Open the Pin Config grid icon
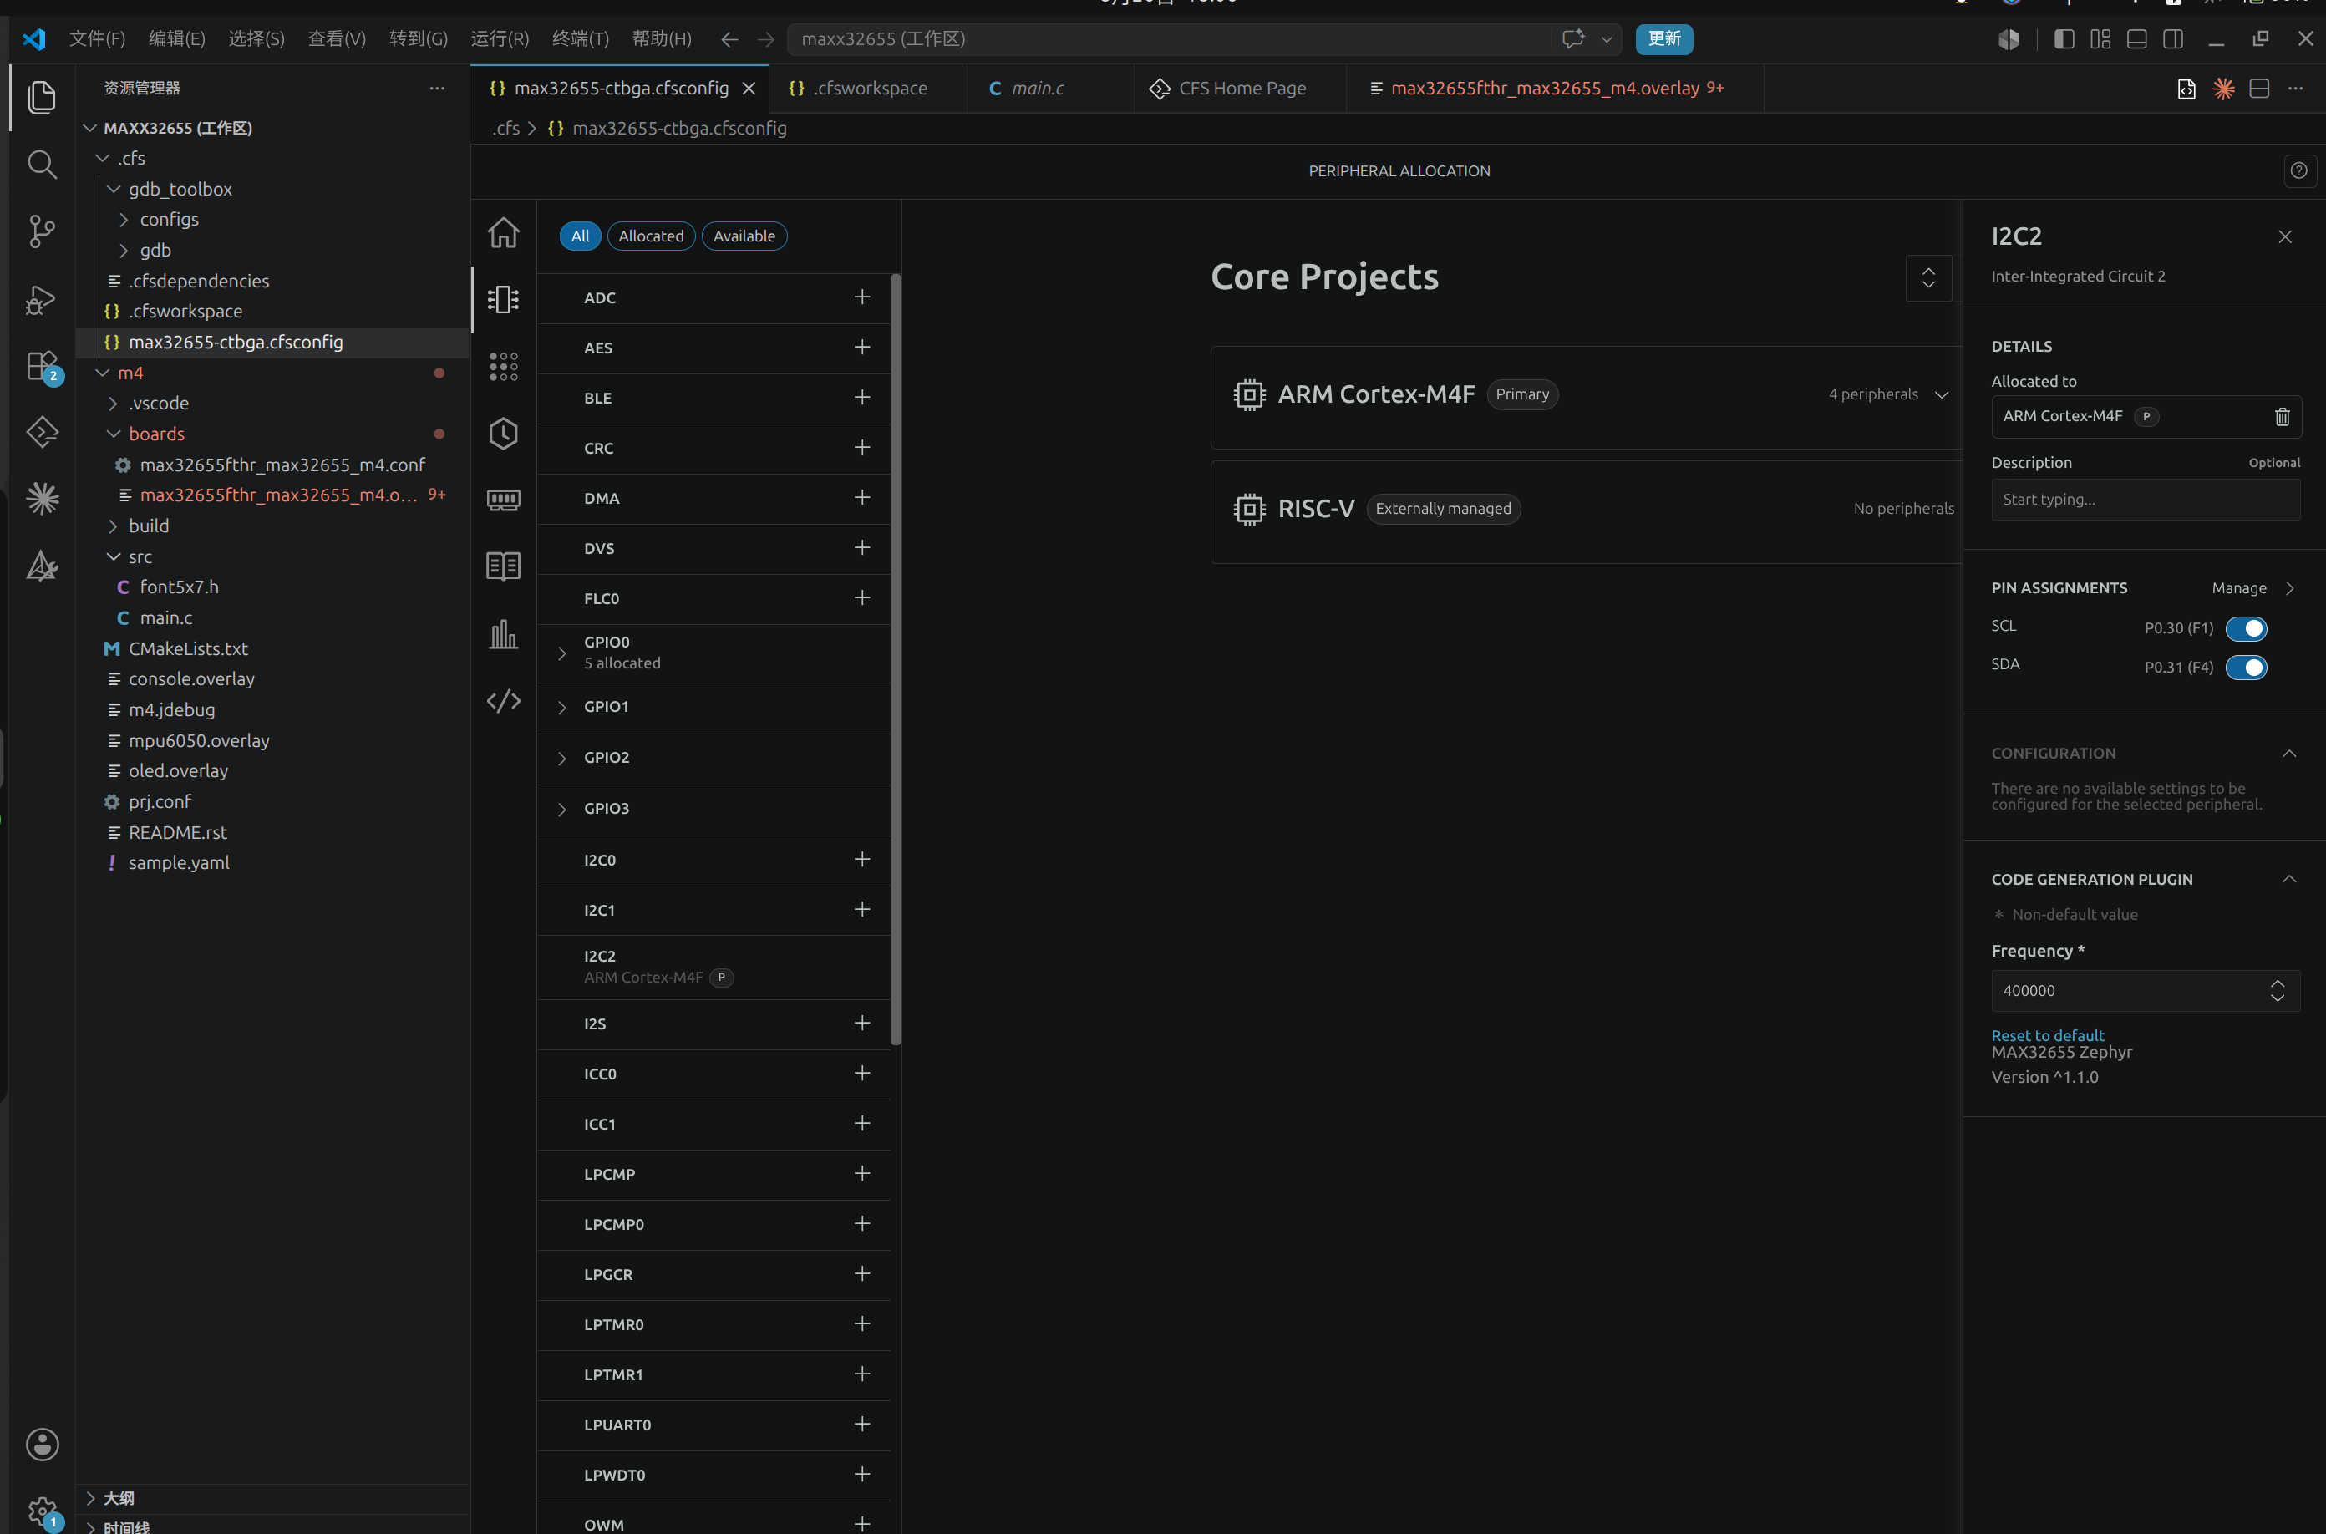 coord(504,367)
